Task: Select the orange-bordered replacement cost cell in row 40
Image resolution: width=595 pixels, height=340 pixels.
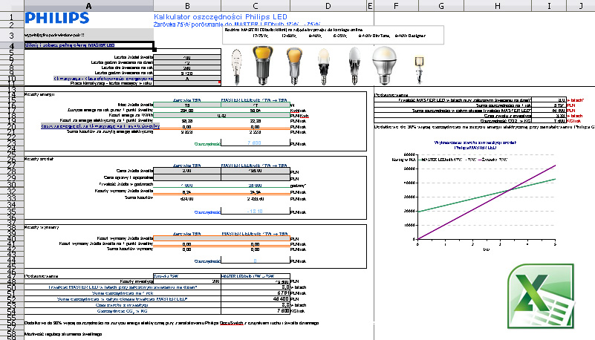Action: (x=221, y=238)
